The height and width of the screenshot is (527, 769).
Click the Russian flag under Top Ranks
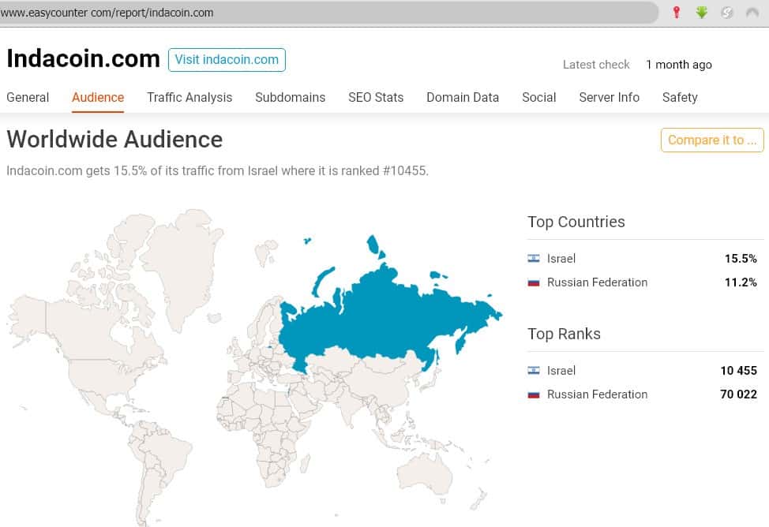[x=534, y=394]
